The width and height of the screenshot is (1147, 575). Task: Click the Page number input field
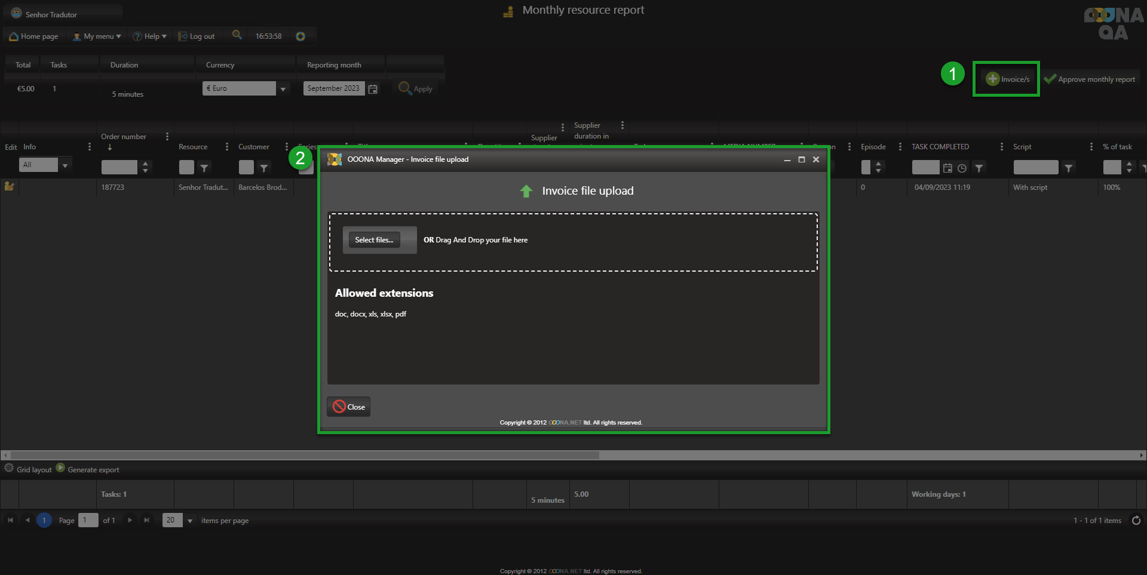coord(88,521)
